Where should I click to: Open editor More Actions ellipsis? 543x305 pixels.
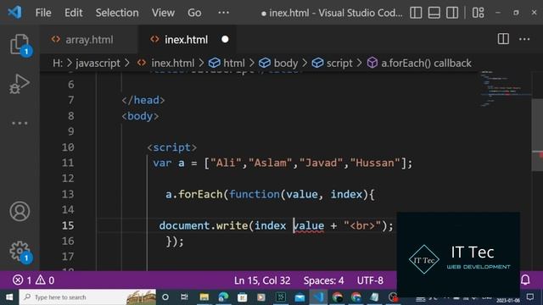click(524, 39)
